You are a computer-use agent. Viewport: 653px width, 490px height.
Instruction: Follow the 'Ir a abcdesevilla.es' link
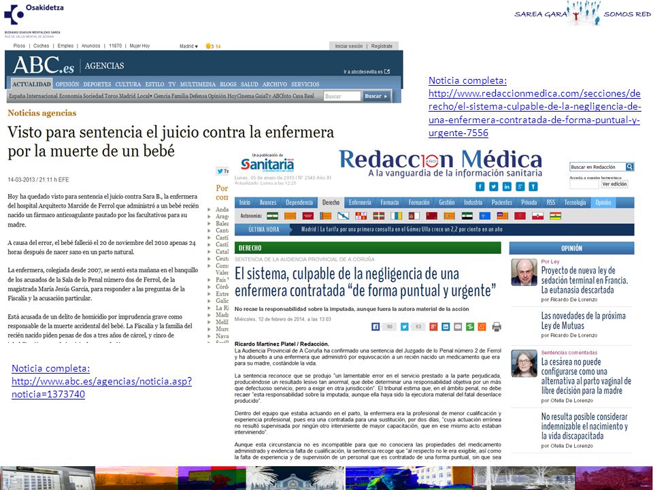tap(367, 71)
